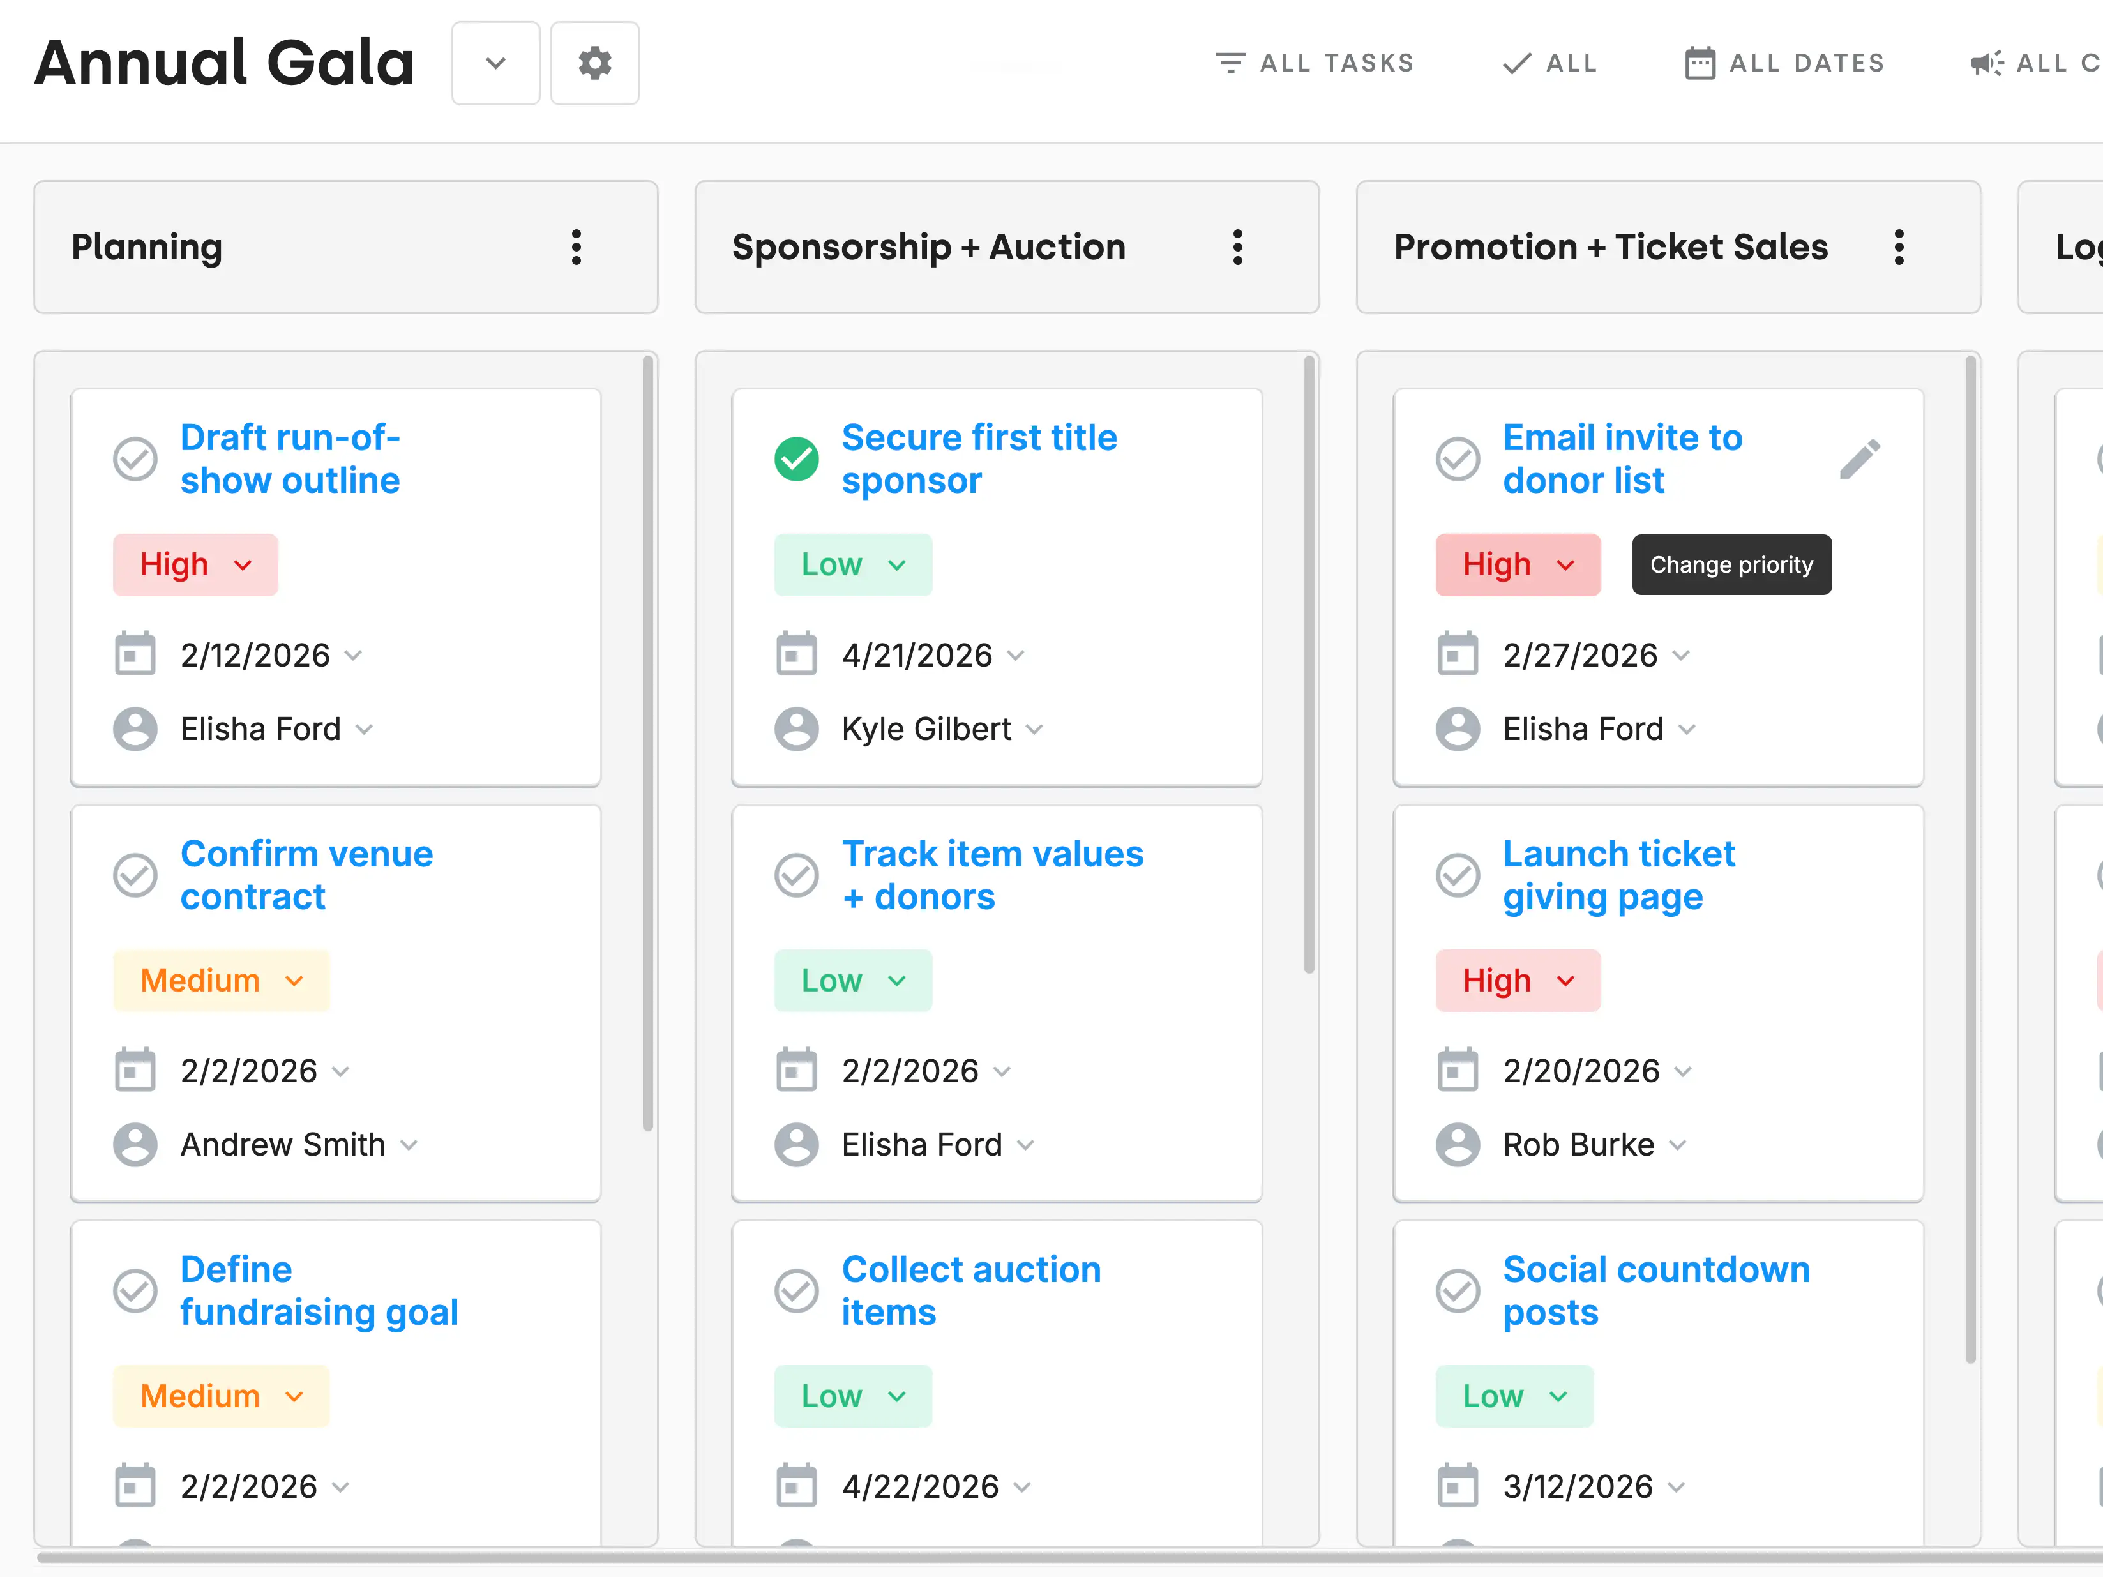The image size is (2103, 1577).
Task: Click assignee avatar icon beside Kyle Gilbert
Action: click(x=795, y=729)
